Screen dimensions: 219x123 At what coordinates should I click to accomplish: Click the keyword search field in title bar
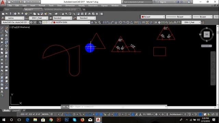click(138, 2)
